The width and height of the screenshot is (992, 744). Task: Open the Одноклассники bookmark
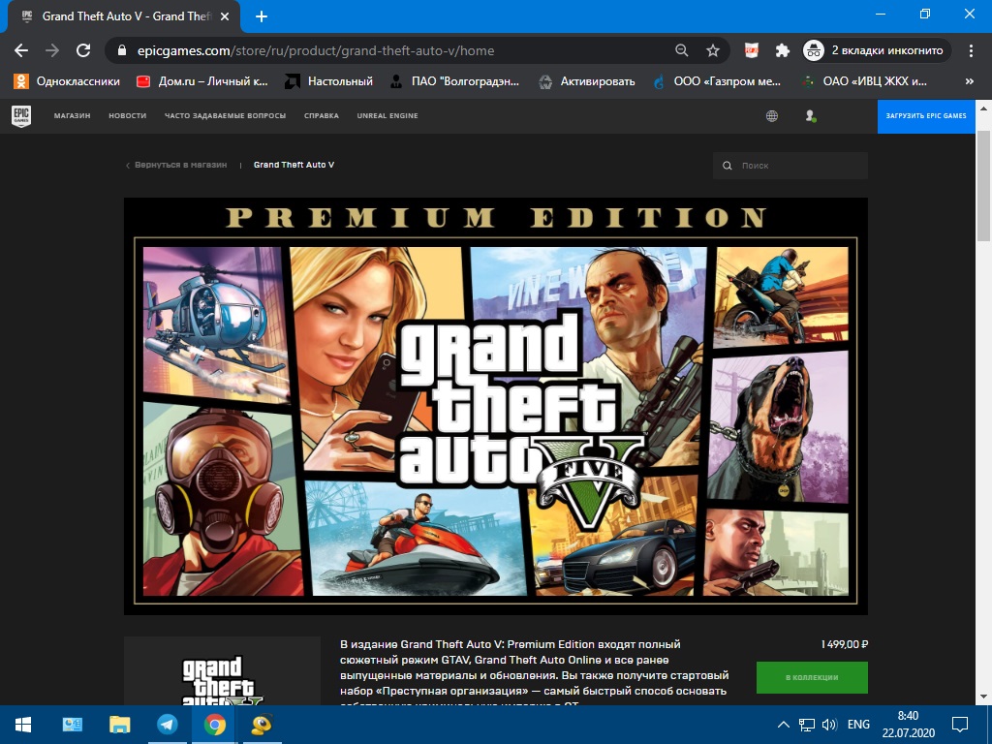(x=67, y=81)
